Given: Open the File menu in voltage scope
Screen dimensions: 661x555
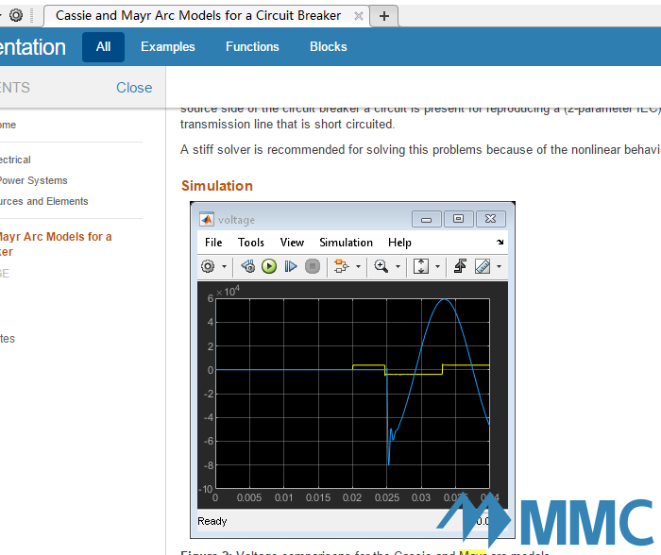Looking at the screenshot, I should [x=213, y=243].
